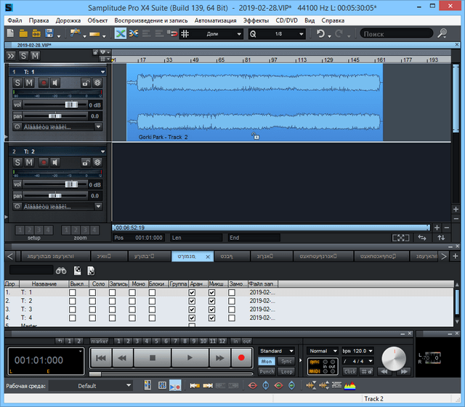Check the Выкл checkbox for track T: 3
The width and height of the screenshot is (465, 407).
pyautogui.click(x=72, y=310)
